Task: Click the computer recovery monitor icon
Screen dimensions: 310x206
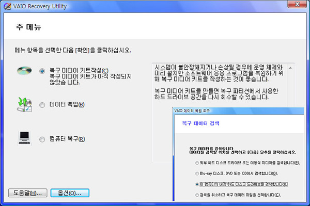Action: 24,138
